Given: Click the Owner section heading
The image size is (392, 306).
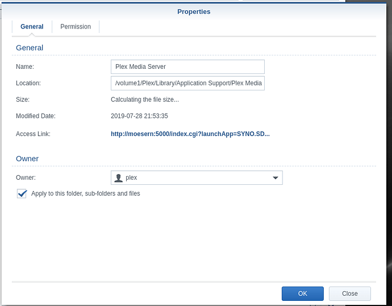Looking at the screenshot, I should click(x=27, y=159).
